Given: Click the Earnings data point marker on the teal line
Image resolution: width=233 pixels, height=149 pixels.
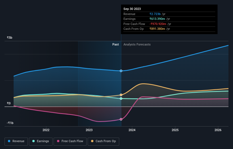Looking at the screenshot, I should pyautogui.click(x=121, y=98).
